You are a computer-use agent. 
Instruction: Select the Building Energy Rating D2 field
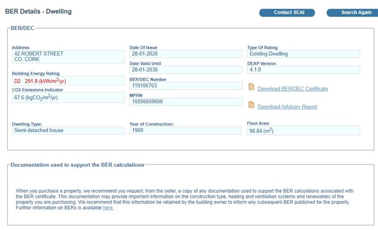68,81
